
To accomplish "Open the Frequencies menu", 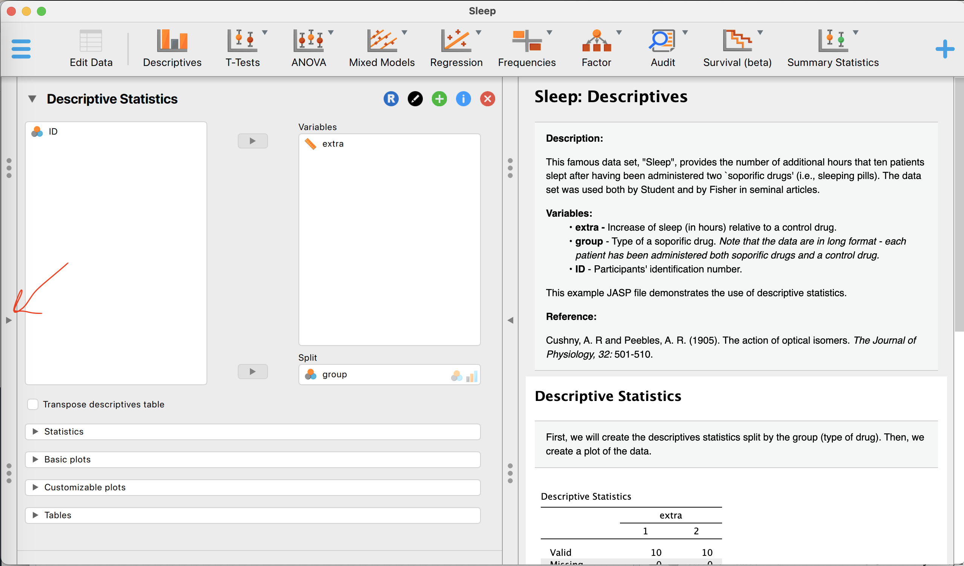I will (x=527, y=49).
